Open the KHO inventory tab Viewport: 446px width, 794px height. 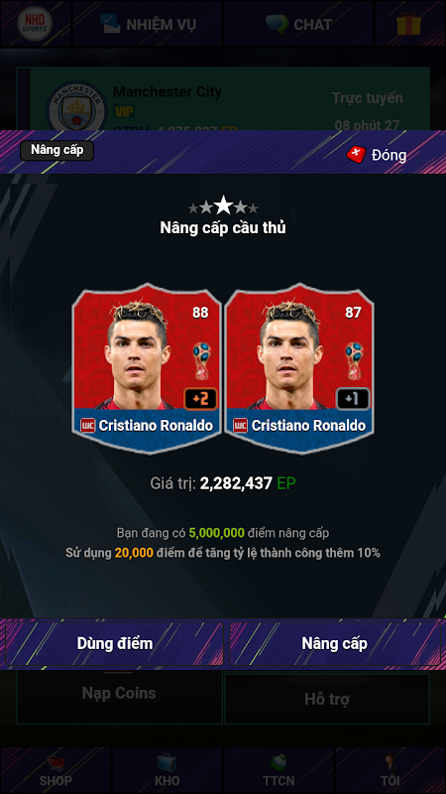point(167,770)
